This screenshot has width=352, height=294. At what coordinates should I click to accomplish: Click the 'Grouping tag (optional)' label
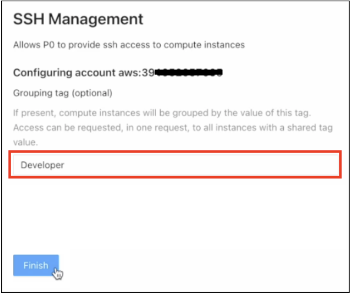[62, 93]
